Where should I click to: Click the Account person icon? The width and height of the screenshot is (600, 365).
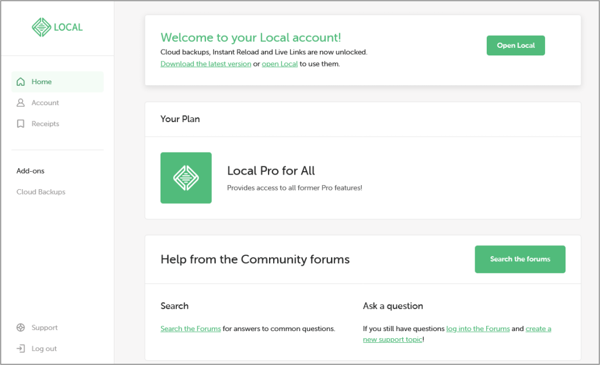point(20,103)
